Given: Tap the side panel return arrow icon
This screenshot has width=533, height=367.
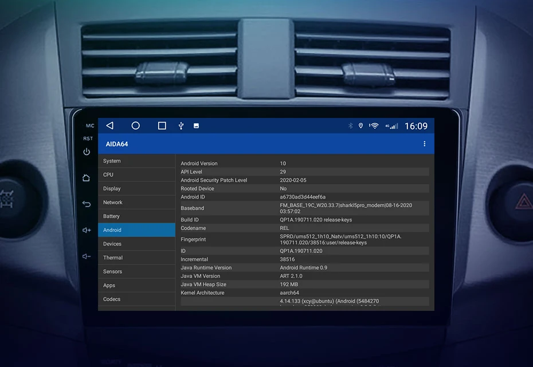Looking at the screenshot, I should coord(87,204).
